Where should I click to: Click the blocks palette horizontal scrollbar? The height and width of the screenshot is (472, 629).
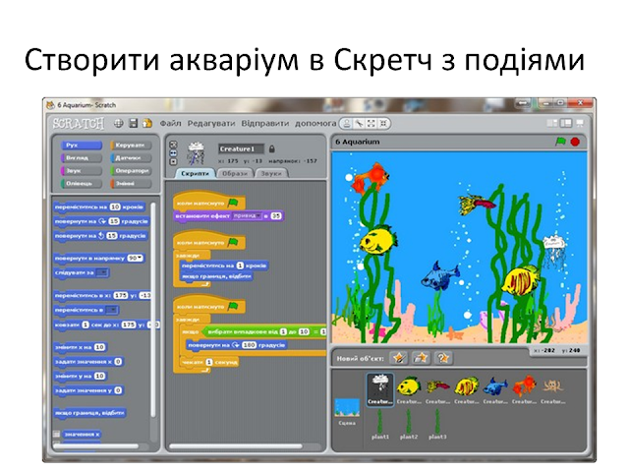[96, 445]
